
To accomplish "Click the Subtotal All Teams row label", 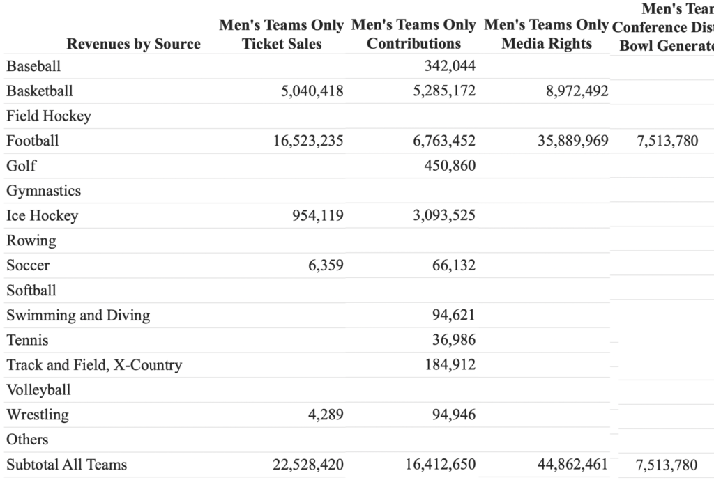I will [67, 465].
